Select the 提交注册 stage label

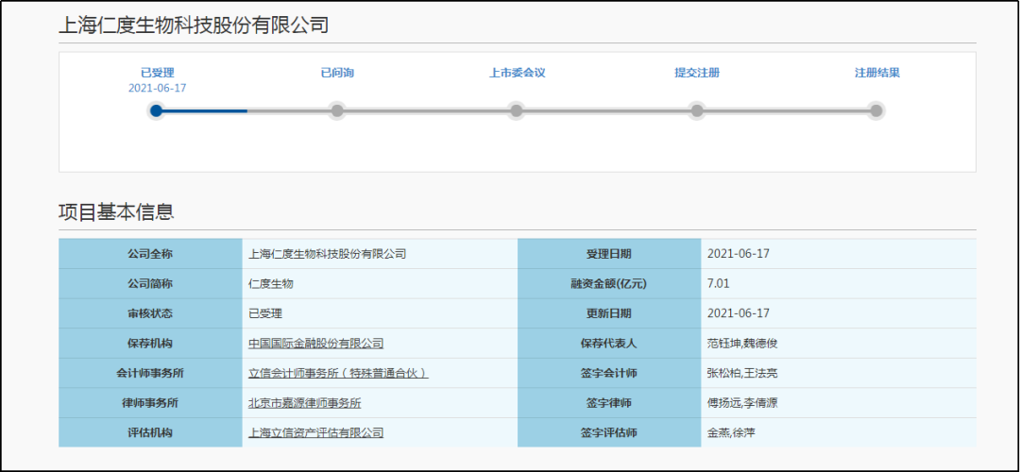[x=697, y=73]
